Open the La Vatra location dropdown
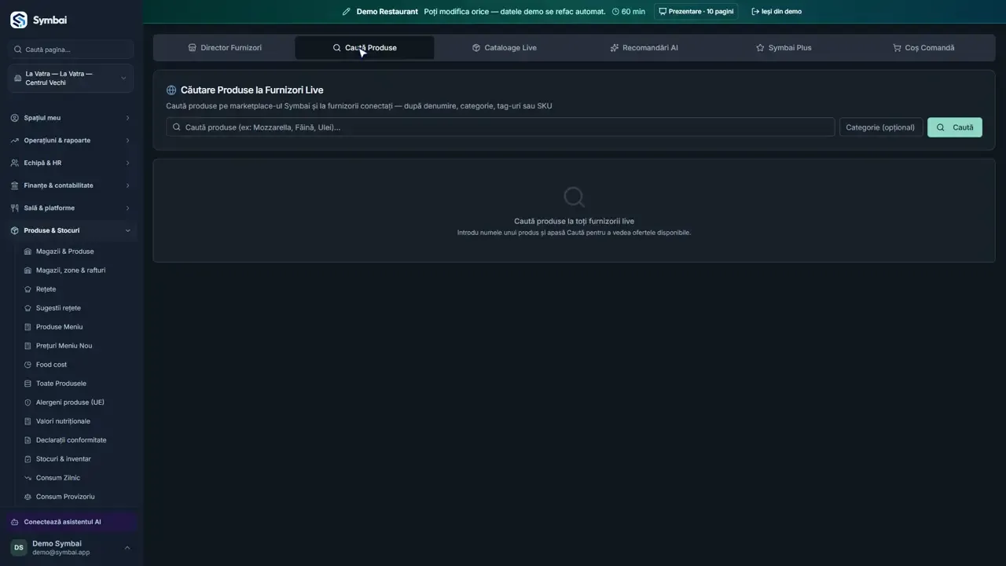 (71, 79)
